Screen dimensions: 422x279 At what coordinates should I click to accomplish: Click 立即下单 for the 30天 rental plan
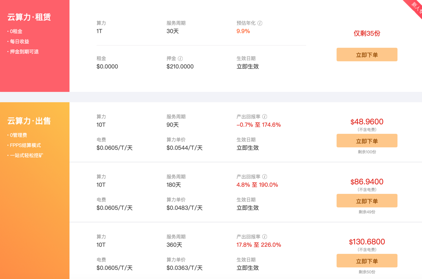point(367,55)
